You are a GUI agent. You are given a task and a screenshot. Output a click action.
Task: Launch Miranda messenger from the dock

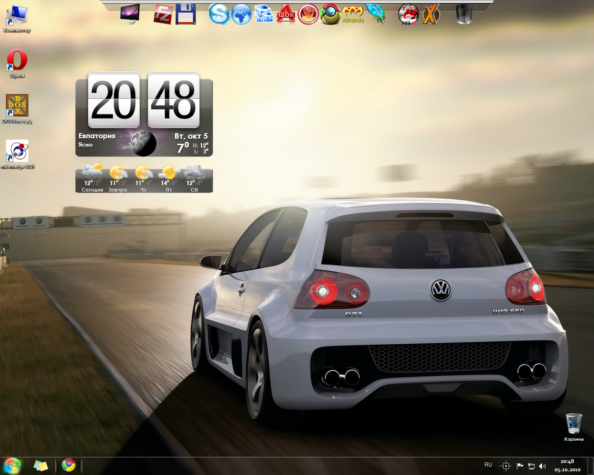click(353, 14)
